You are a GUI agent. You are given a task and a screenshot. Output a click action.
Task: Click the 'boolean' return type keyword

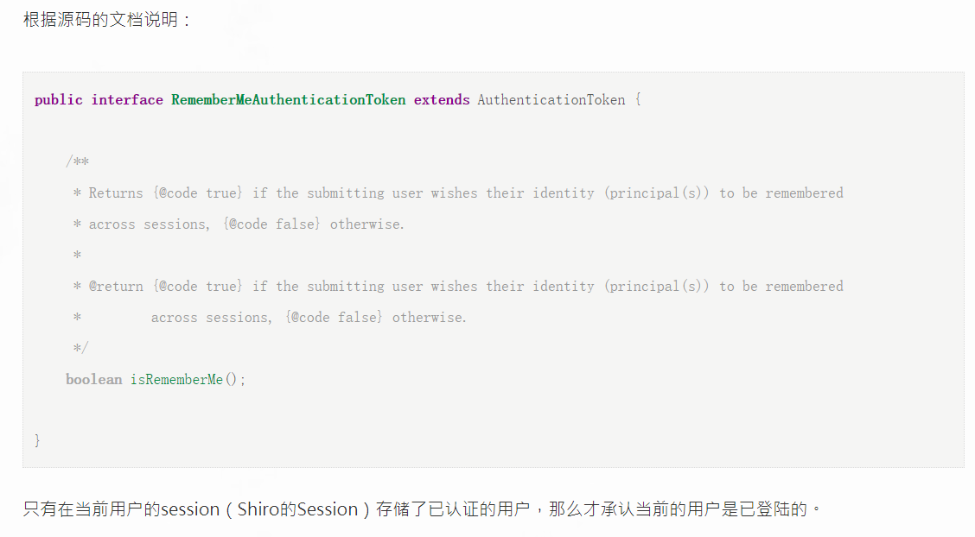point(94,379)
